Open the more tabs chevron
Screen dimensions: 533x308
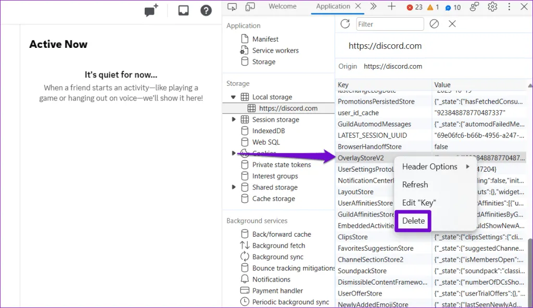(373, 7)
